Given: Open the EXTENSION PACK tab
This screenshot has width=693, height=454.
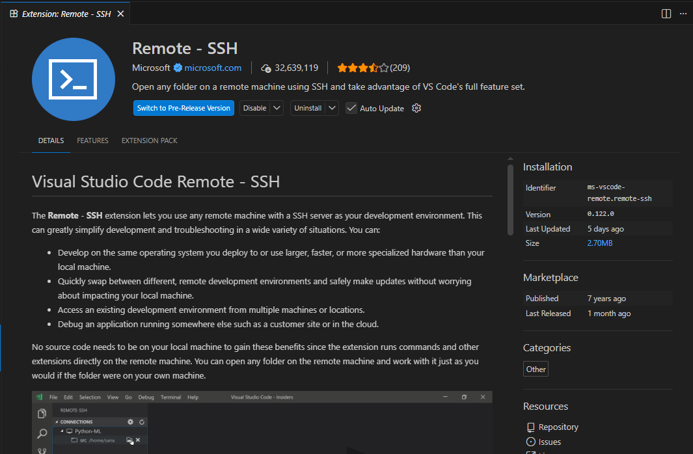Looking at the screenshot, I should click(150, 140).
